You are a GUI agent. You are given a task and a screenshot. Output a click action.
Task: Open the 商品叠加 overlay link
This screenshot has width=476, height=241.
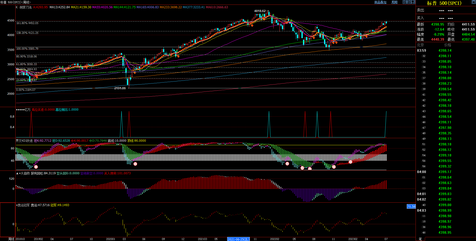[380, 2]
